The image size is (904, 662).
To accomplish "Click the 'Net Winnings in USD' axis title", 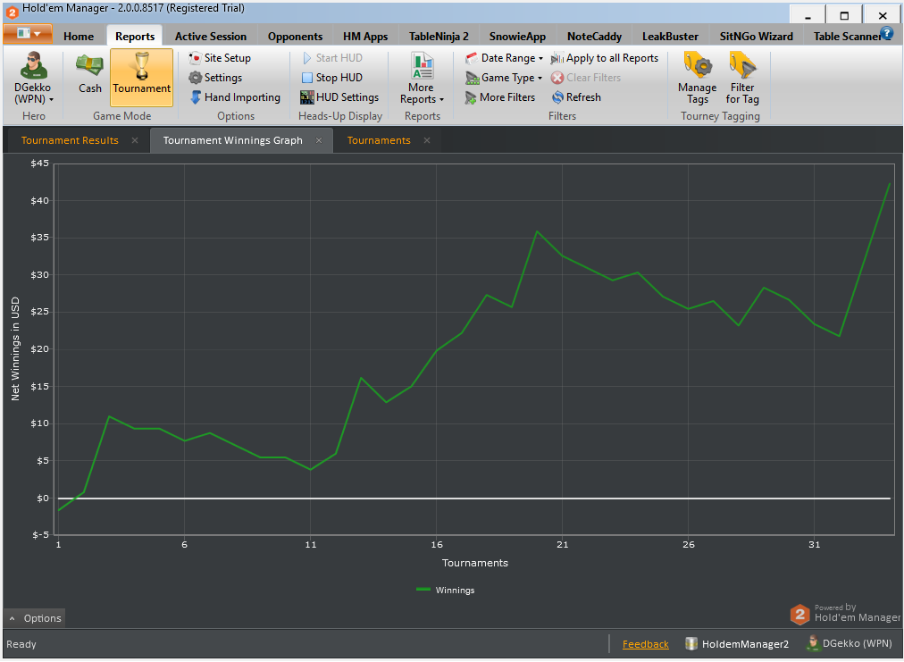I will point(15,349).
